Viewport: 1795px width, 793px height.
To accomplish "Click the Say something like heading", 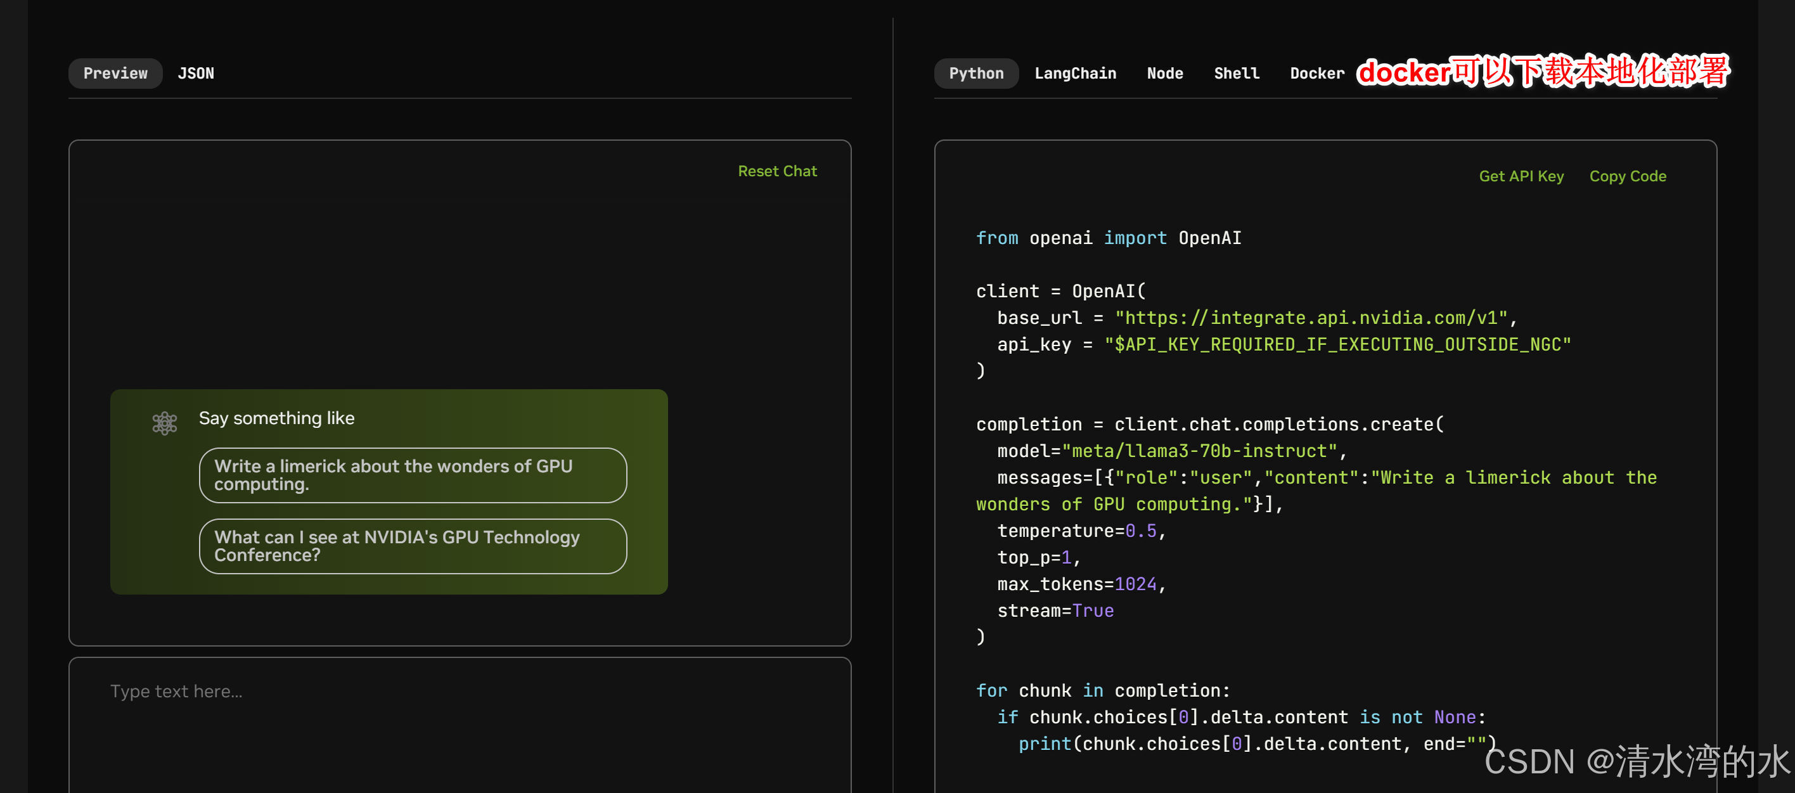I will (x=276, y=418).
